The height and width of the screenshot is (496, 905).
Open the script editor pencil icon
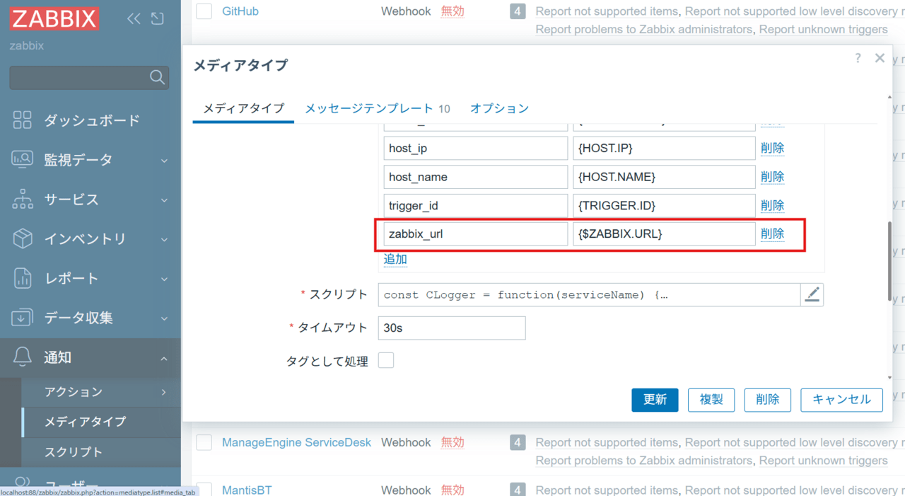(812, 295)
